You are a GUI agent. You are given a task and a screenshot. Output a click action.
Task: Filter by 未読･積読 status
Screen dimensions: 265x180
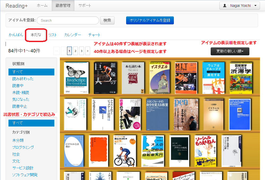click(x=21, y=93)
